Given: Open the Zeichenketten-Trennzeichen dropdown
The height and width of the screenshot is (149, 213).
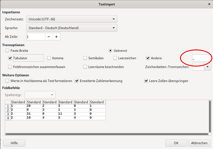Looking at the screenshot, I should pyautogui.click(x=207, y=67).
